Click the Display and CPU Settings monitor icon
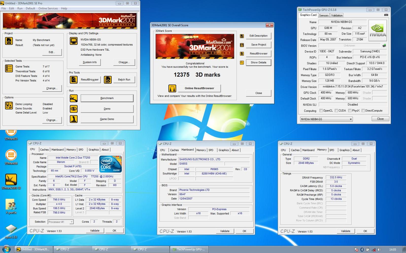 click(74, 41)
